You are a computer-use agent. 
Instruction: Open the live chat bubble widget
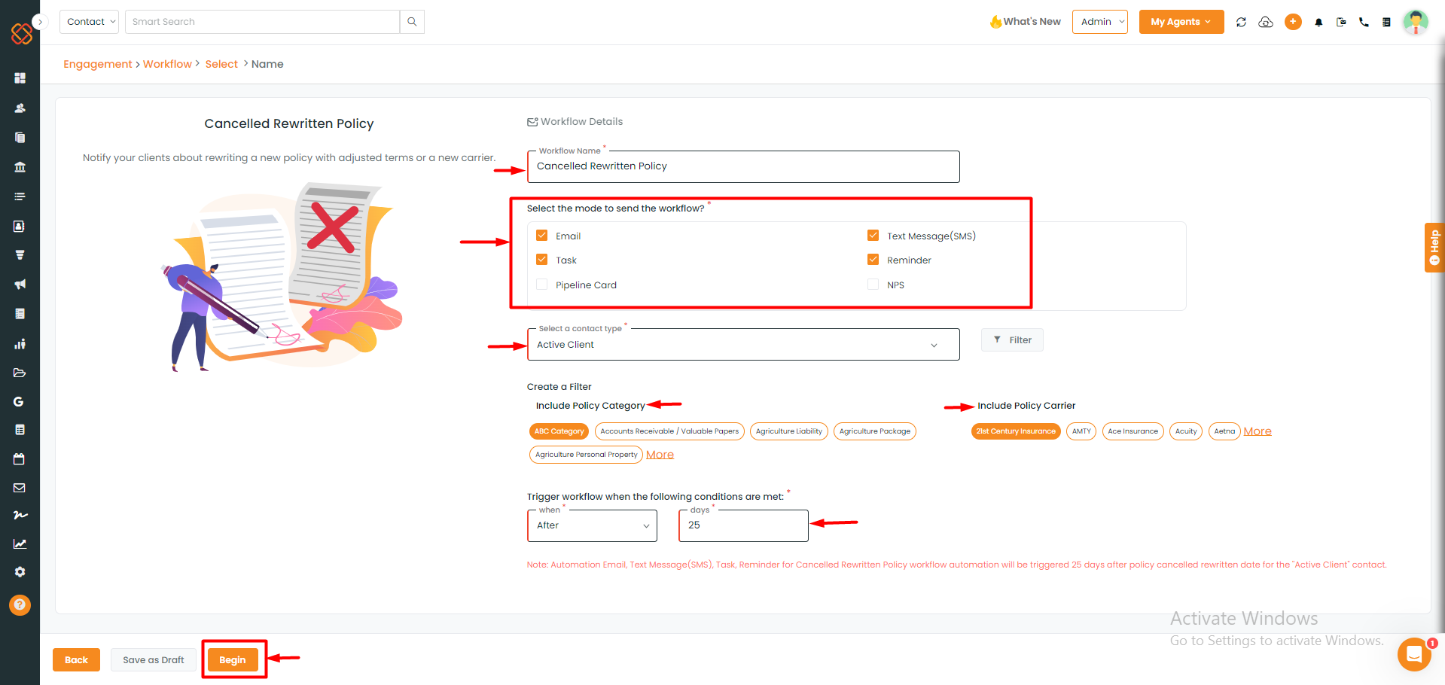pyautogui.click(x=1413, y=653)
